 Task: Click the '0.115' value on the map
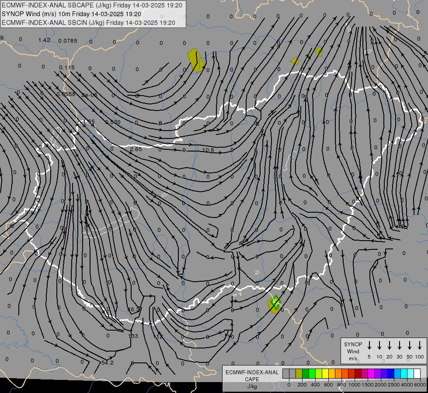point(67,67)
